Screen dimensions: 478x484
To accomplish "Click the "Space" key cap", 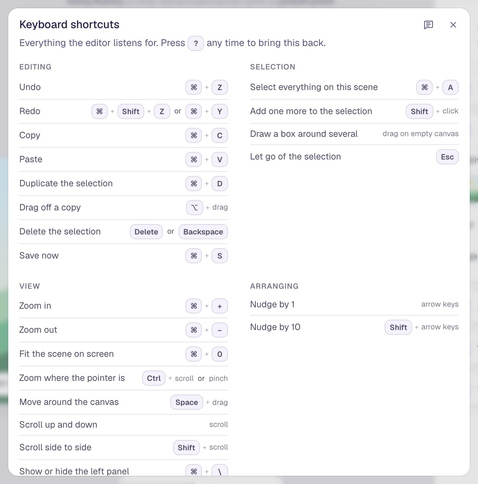I will pyautogui.click(x=187, y=402).
